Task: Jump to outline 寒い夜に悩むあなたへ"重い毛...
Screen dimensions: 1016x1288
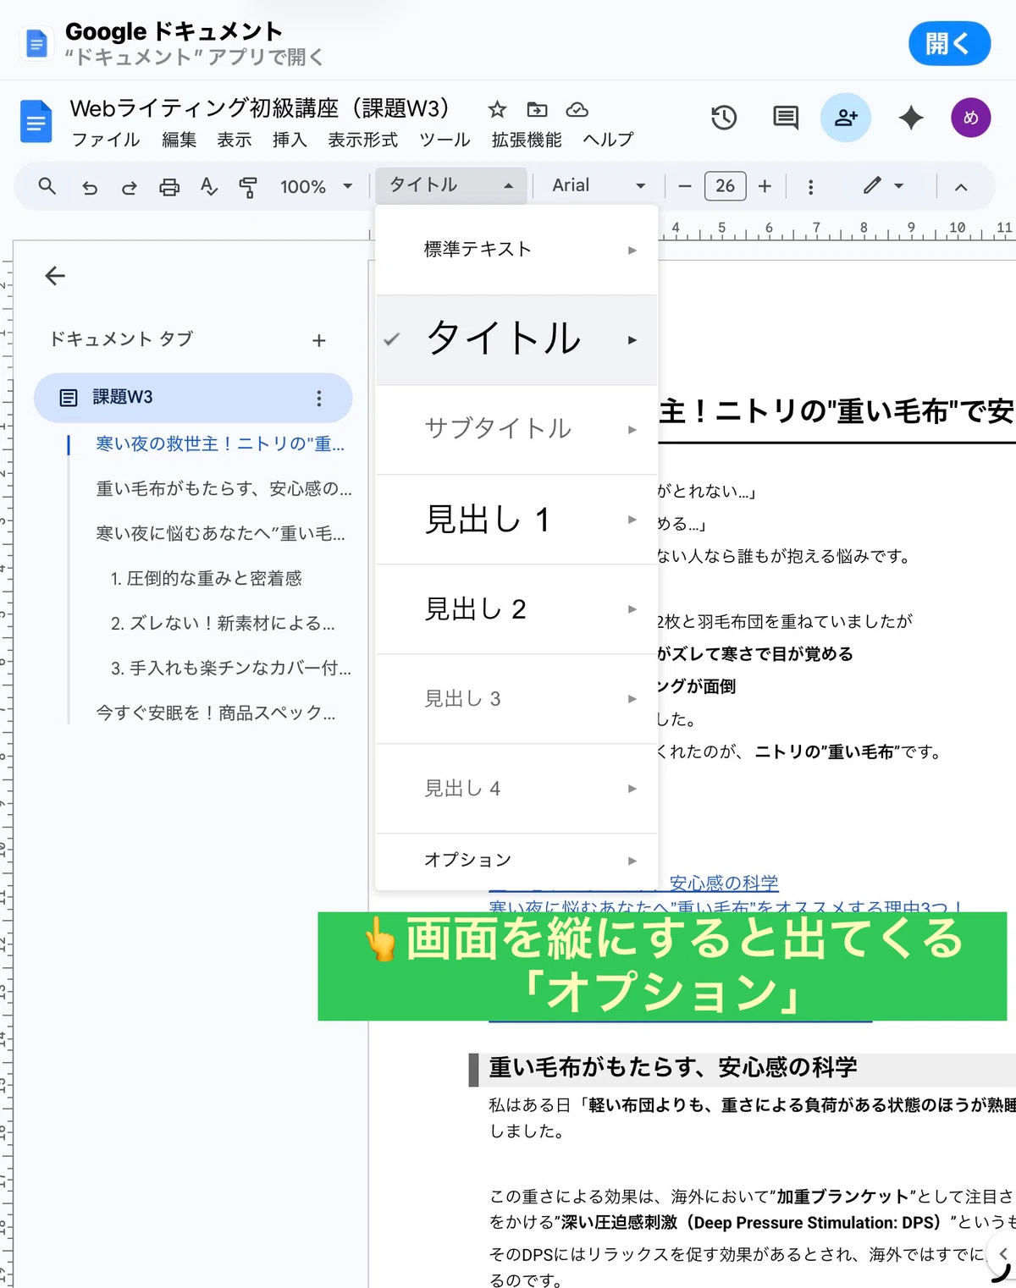Action: 220,533
